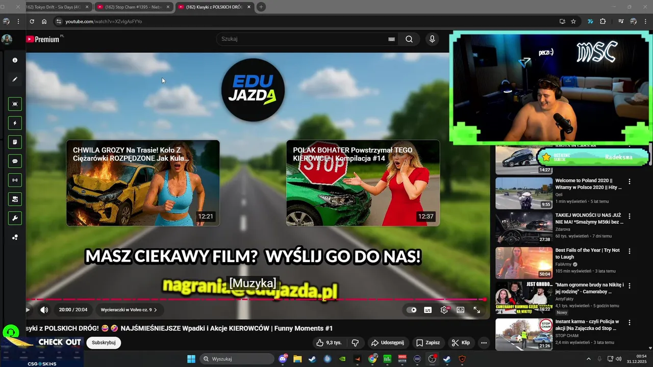The height and width of the screenshot is (367, 653).
Task: Click the EDU JAZDA channel circle logo
Action: coord(253,90)
